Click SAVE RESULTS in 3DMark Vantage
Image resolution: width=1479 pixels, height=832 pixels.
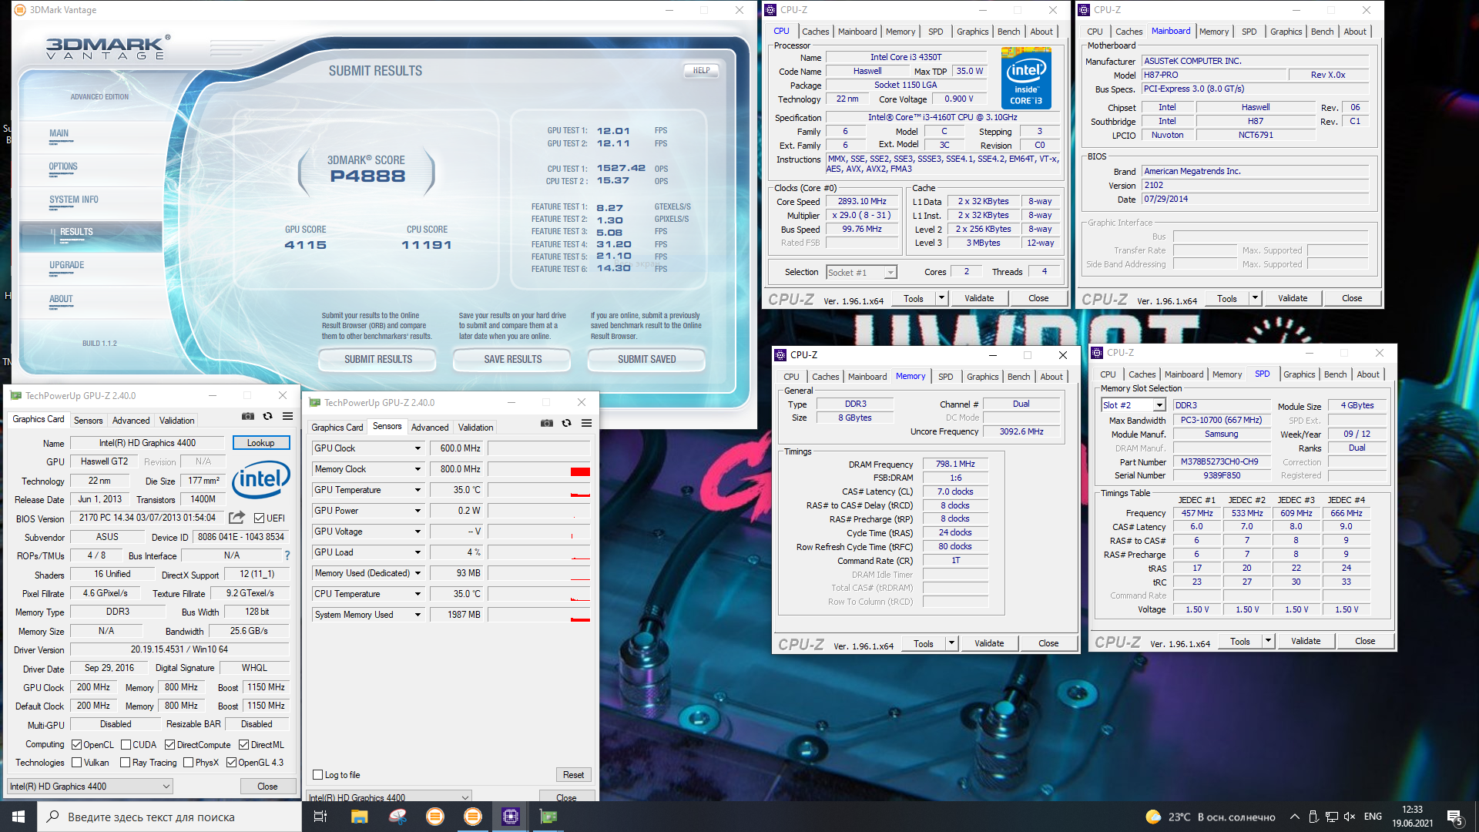[x=512, y=360]
